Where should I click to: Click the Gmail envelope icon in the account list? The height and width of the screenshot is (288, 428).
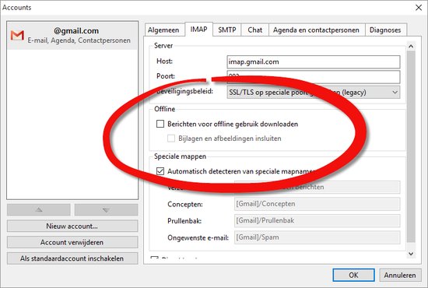17,36
